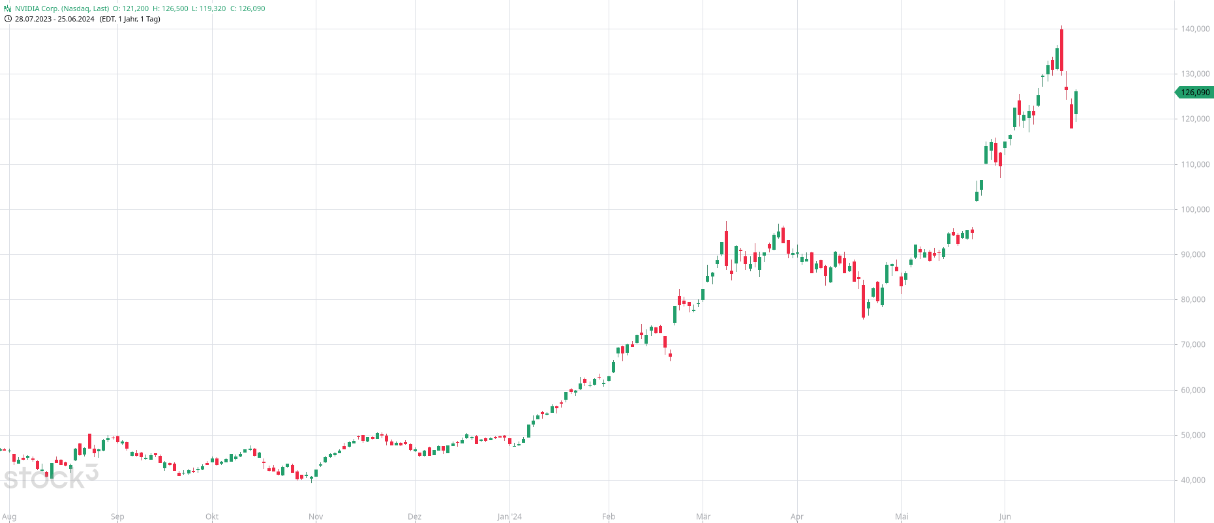
Task: Click the Jan '24 time axis label
Action: click(509, 516)
